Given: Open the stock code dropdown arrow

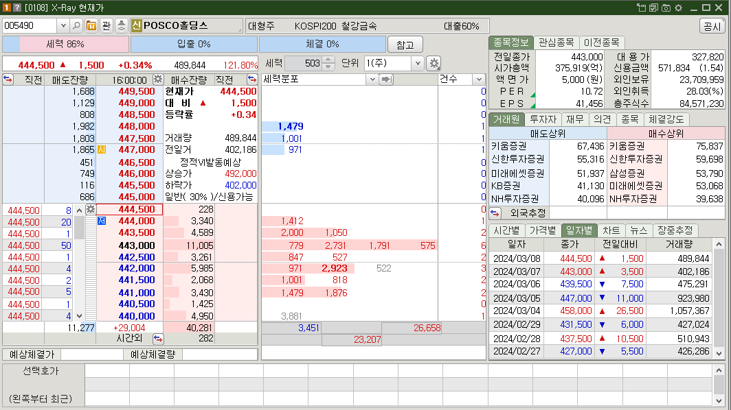Looking at the screenshot, I should [x=63, y=25].
